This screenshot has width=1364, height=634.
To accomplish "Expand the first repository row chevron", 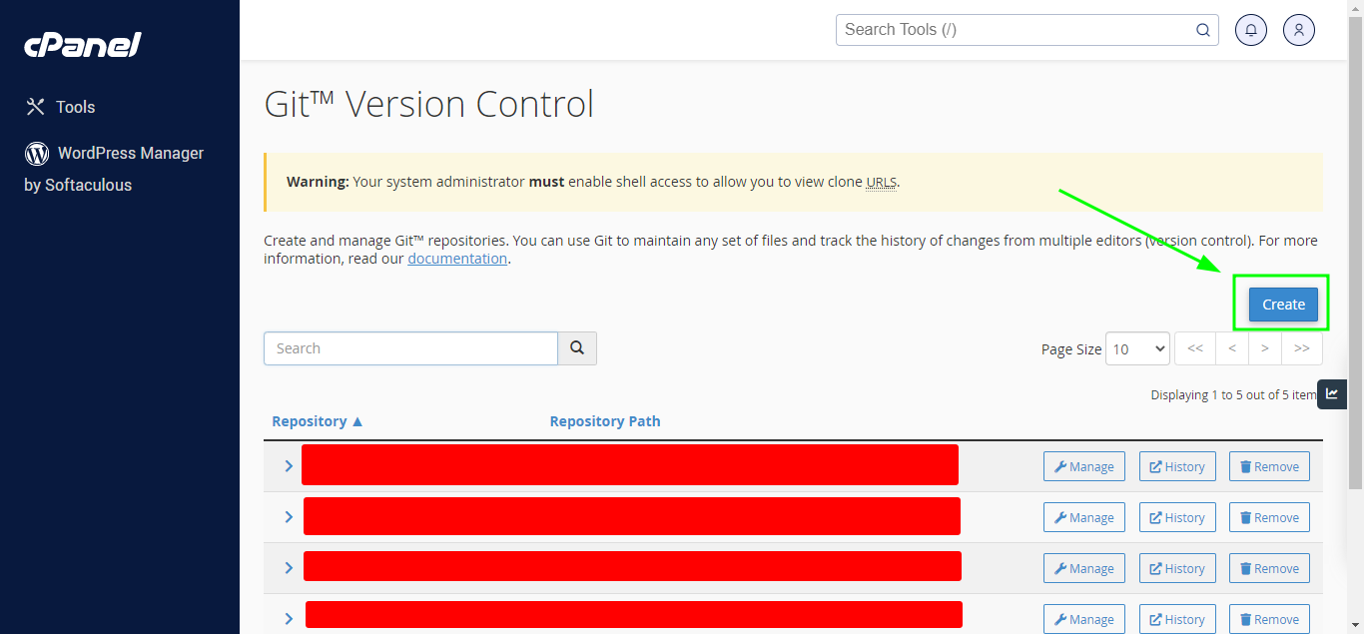I will point(289,466).
